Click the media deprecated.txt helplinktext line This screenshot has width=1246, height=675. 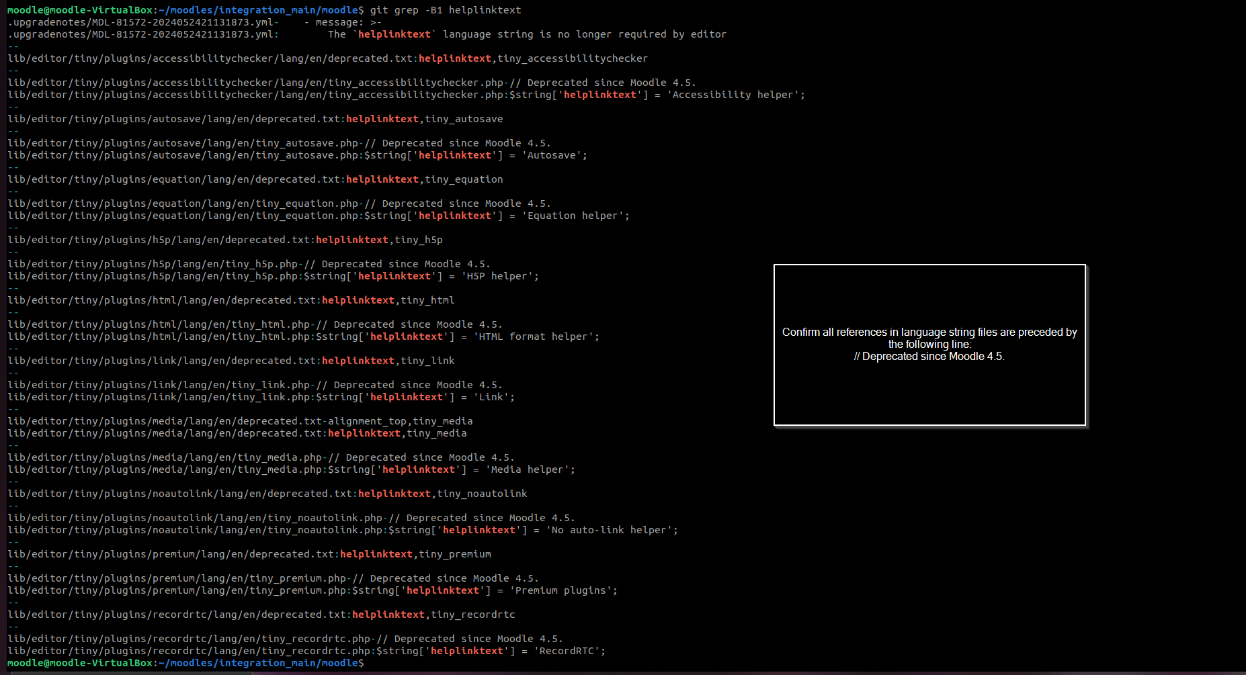tap(237, 433)
